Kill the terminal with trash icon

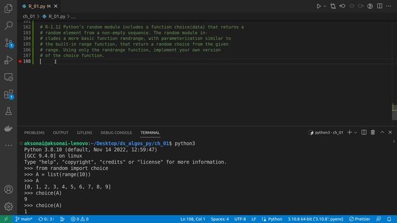pos(373,133)
